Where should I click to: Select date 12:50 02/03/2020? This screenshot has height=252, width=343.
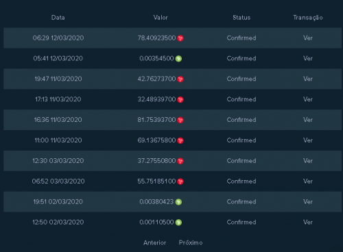coord(58,222)
